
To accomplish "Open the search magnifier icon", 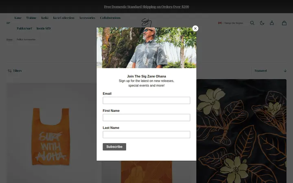I will (x=252, y=23).
